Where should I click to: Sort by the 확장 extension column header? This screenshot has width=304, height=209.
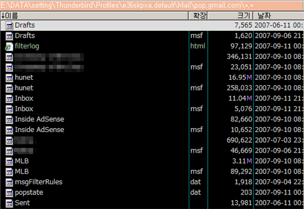click(198, 16)
